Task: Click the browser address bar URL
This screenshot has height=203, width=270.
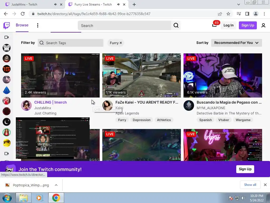Action: (x=94, y=14)
